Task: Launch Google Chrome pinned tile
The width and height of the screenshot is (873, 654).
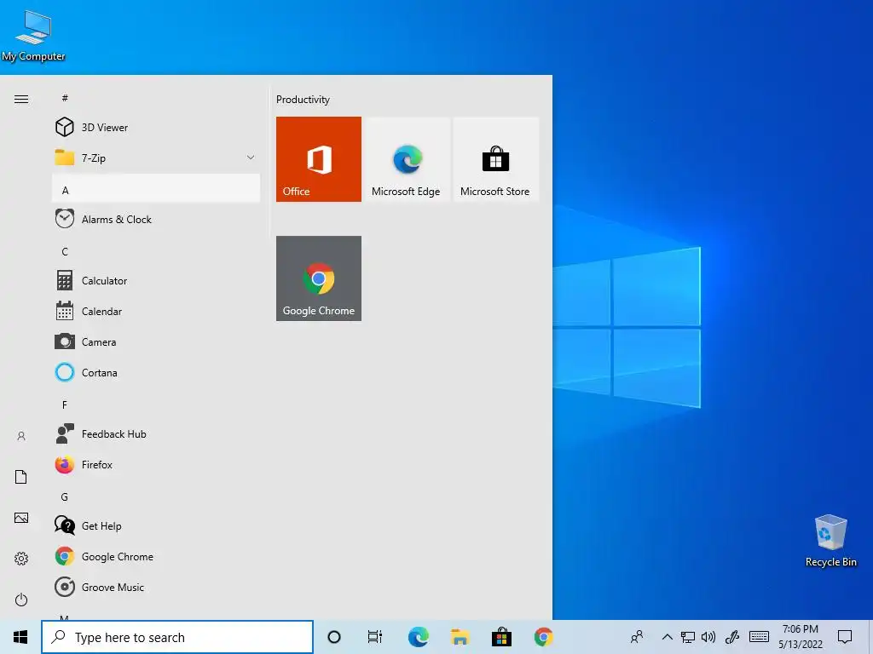Action: tap(319, 278)
